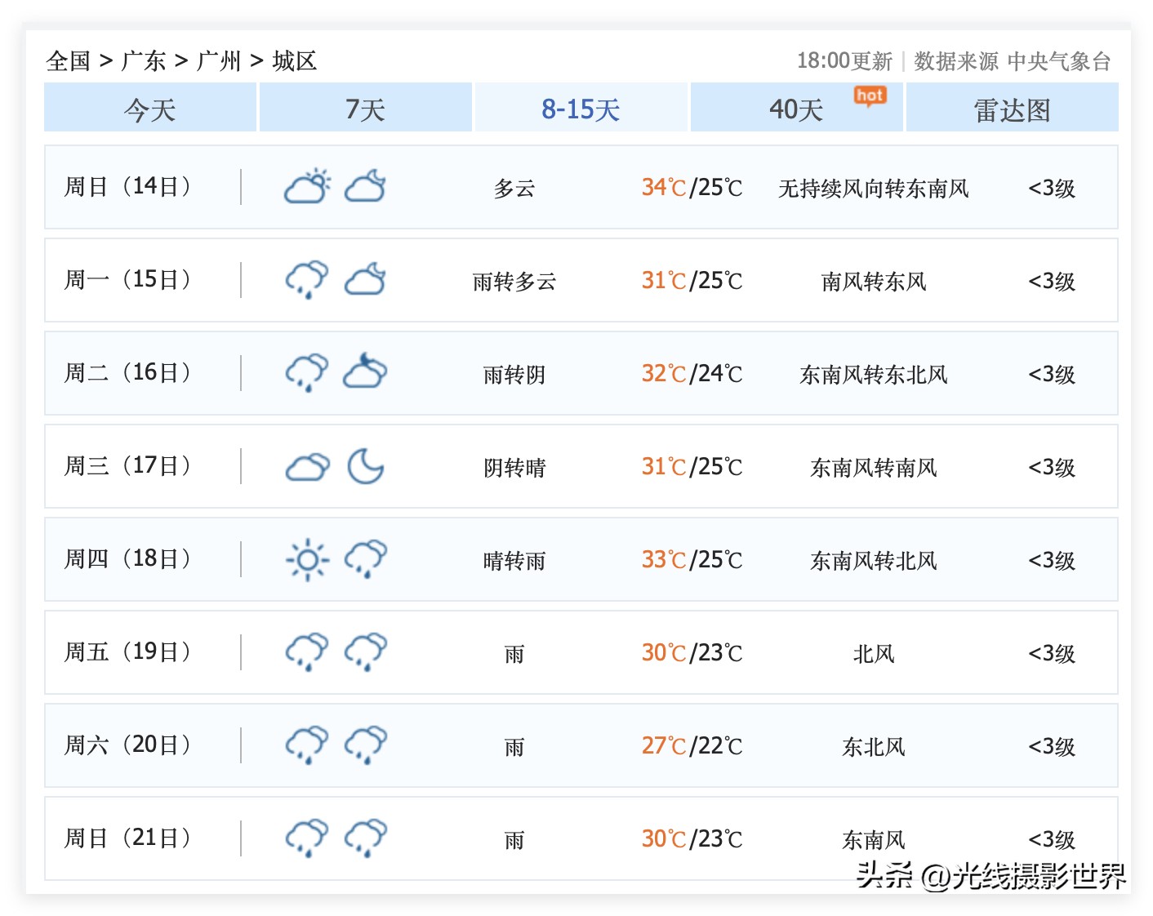The image size is (1153, 916).
Task: Click the 雨转多云 weather description
Action: (x=514, y=282)
